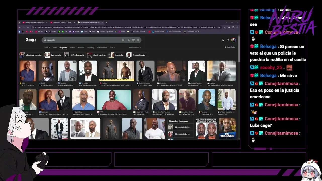The height and width of the screenshot is (181, 322).
Task: Clear the Google search box text
Action: coord(123,40)
